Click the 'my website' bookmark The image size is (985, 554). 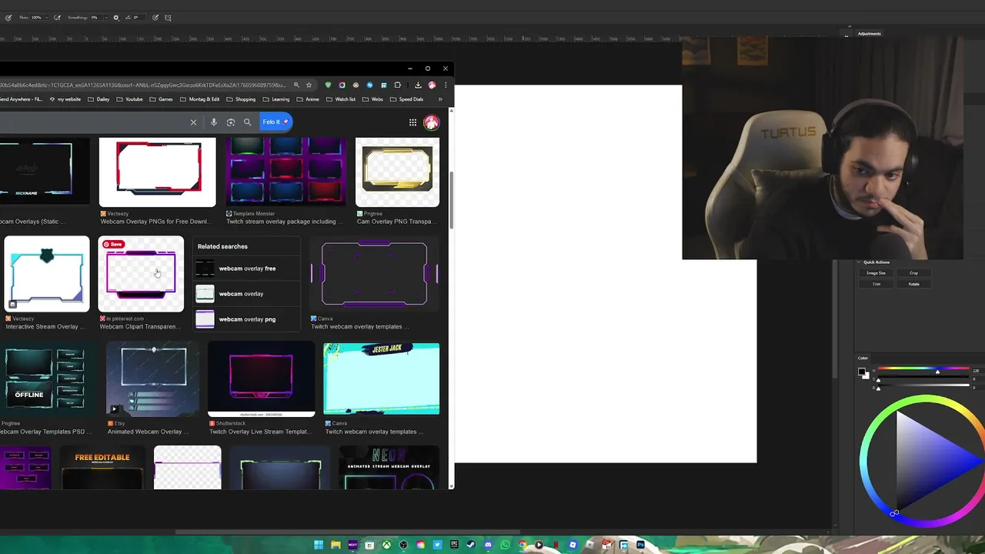(65, 99)
